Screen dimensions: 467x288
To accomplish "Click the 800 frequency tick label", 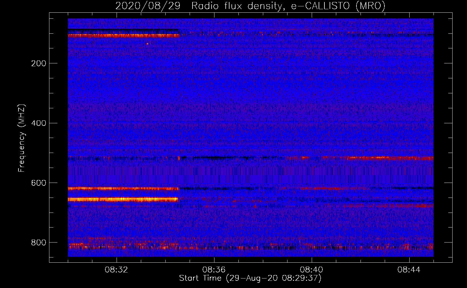I will (39, 243).
